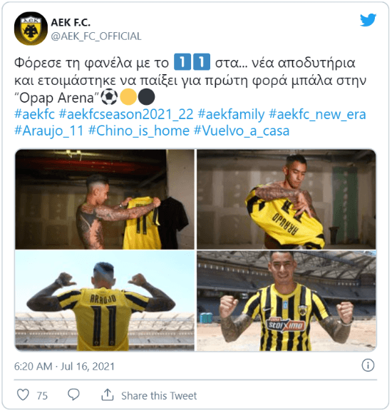Open the #aekfc_new_era hashtag
The image size is (392, 413).
coord(317,114)
